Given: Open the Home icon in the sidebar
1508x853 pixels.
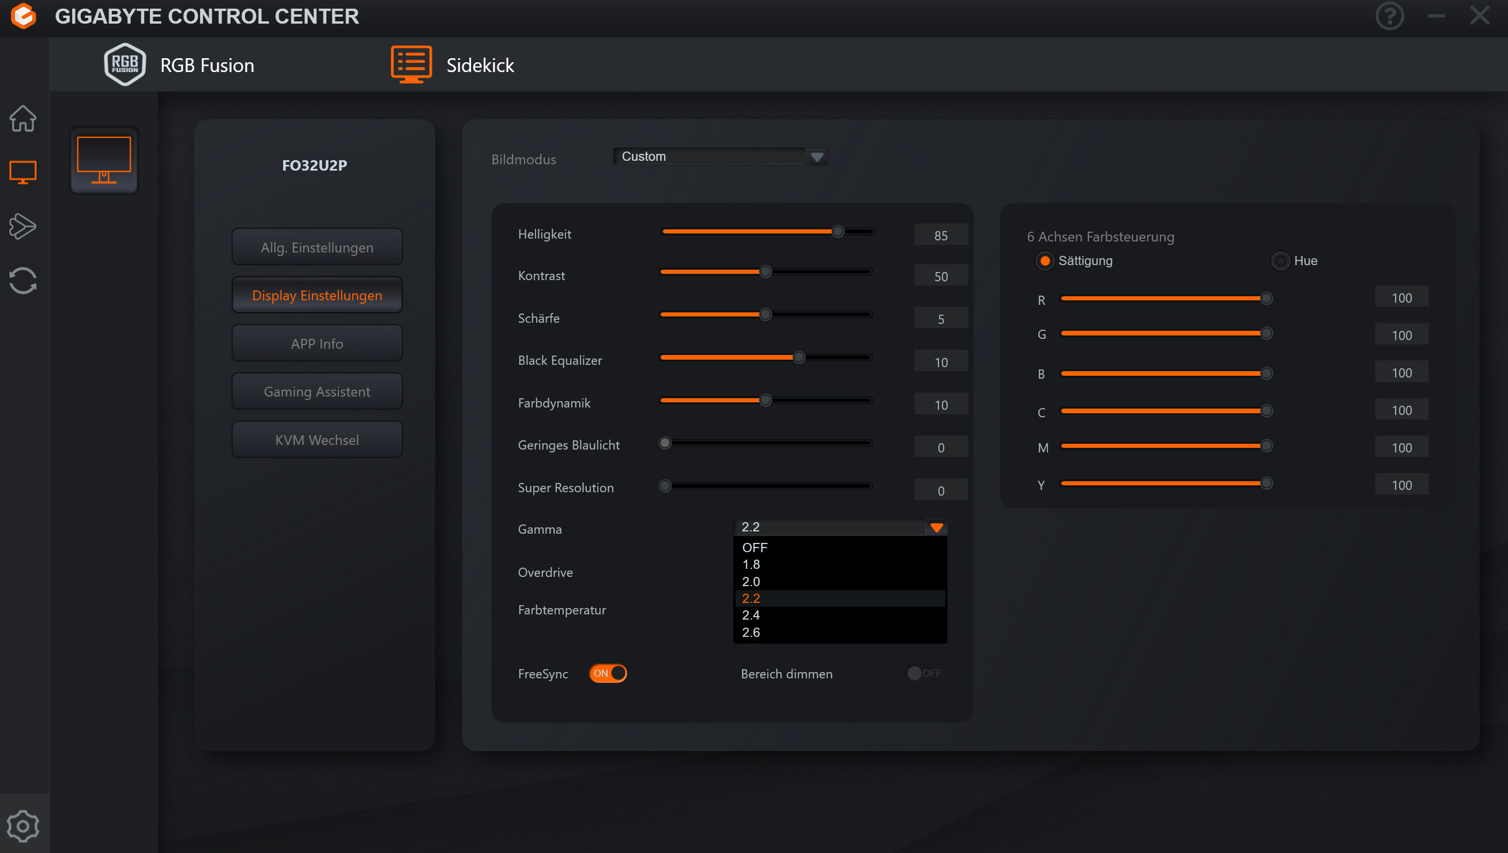Looking at the screenshot, I should pyautogui.click(x=23, y=118).
